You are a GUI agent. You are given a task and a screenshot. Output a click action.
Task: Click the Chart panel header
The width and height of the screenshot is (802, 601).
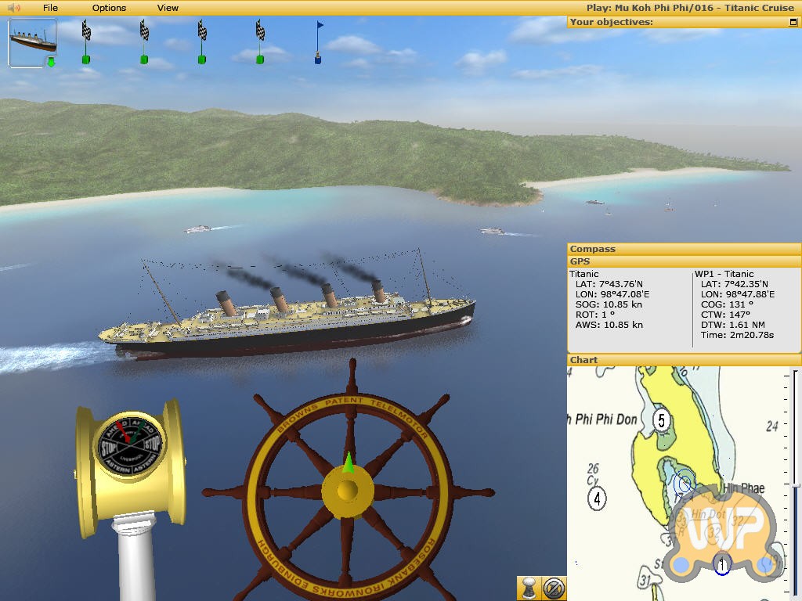[x=683, y=360]
